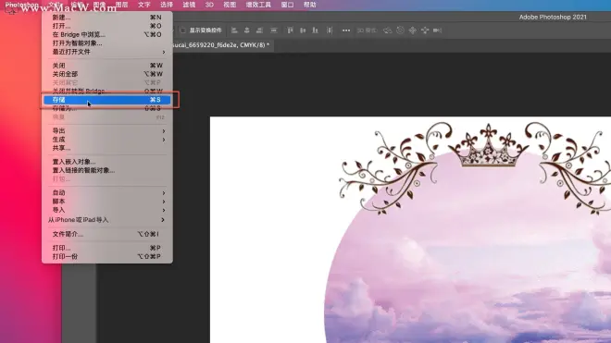Screen dimensions: 611x343
Task: Open the 文字 menu in menu bar
Action: pyautogui.click(x=143, y=5)
